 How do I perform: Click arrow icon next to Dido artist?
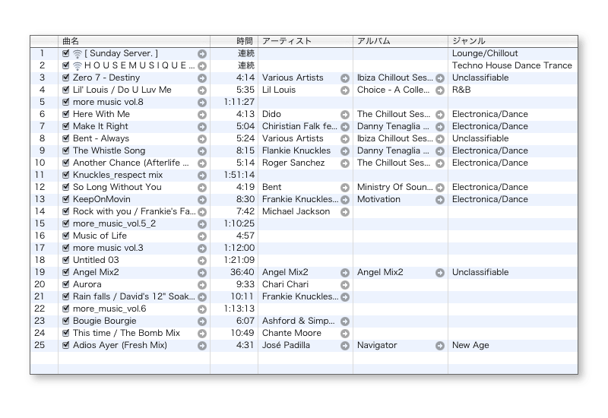tap(345, 115)
